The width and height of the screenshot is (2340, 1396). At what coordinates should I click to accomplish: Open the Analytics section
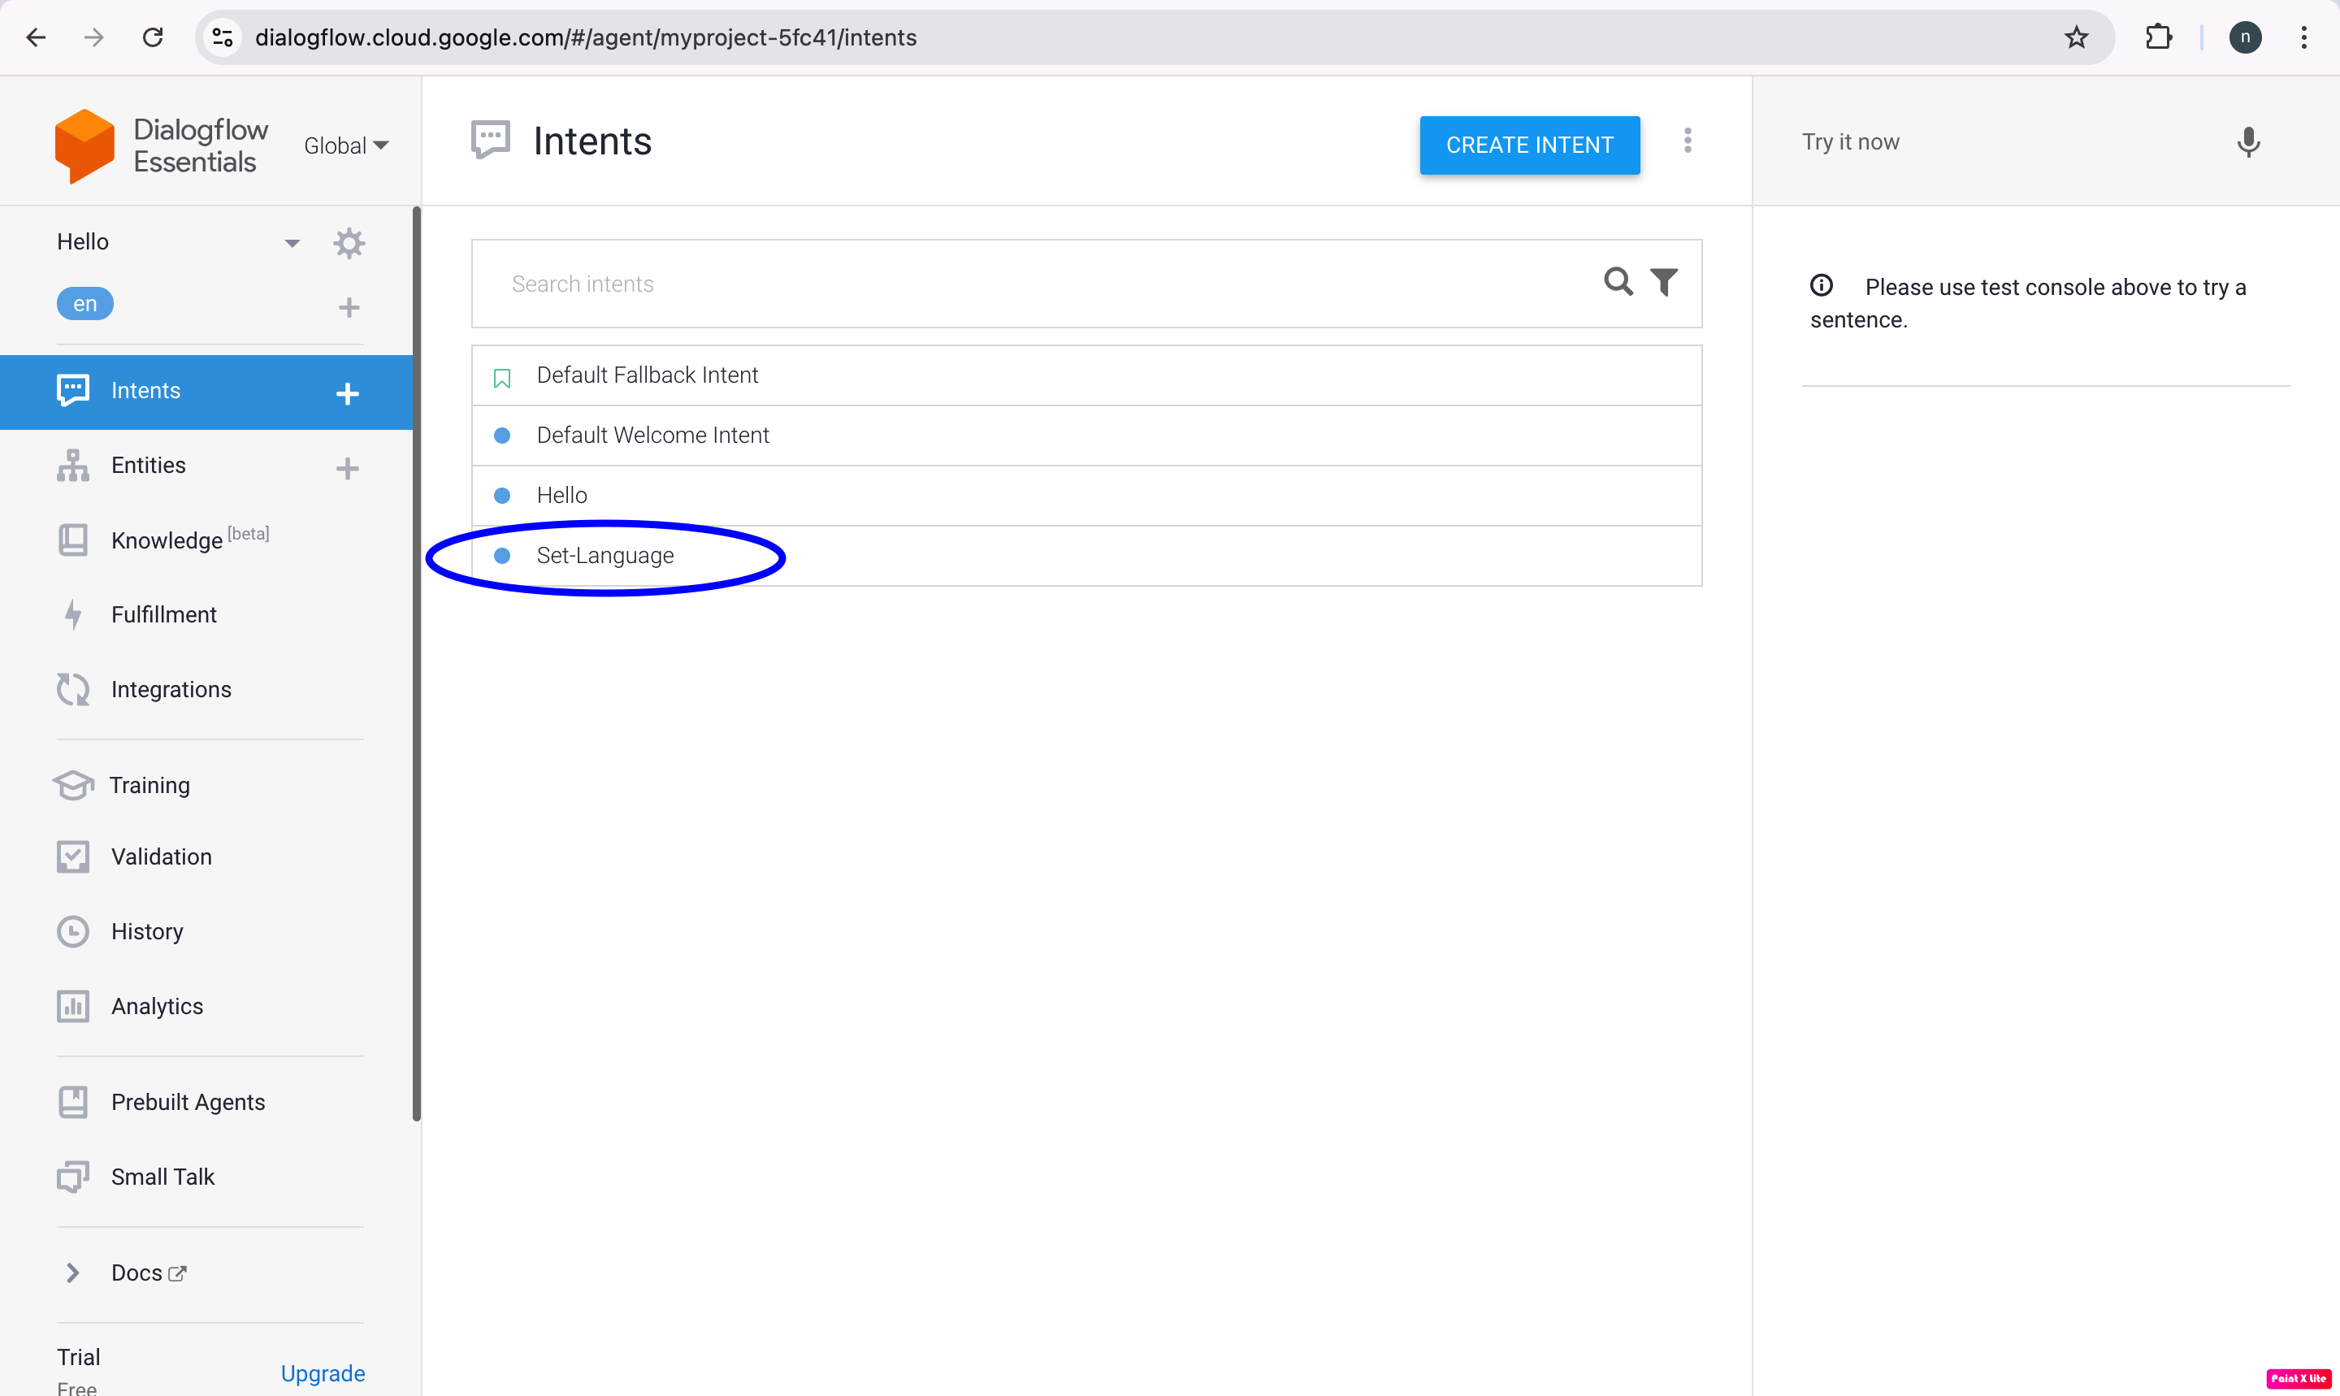pos(157,1006)
